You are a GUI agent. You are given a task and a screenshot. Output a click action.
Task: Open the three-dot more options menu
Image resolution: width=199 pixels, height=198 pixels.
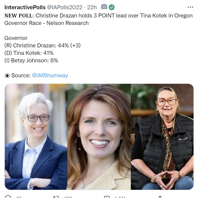[190, 7]
